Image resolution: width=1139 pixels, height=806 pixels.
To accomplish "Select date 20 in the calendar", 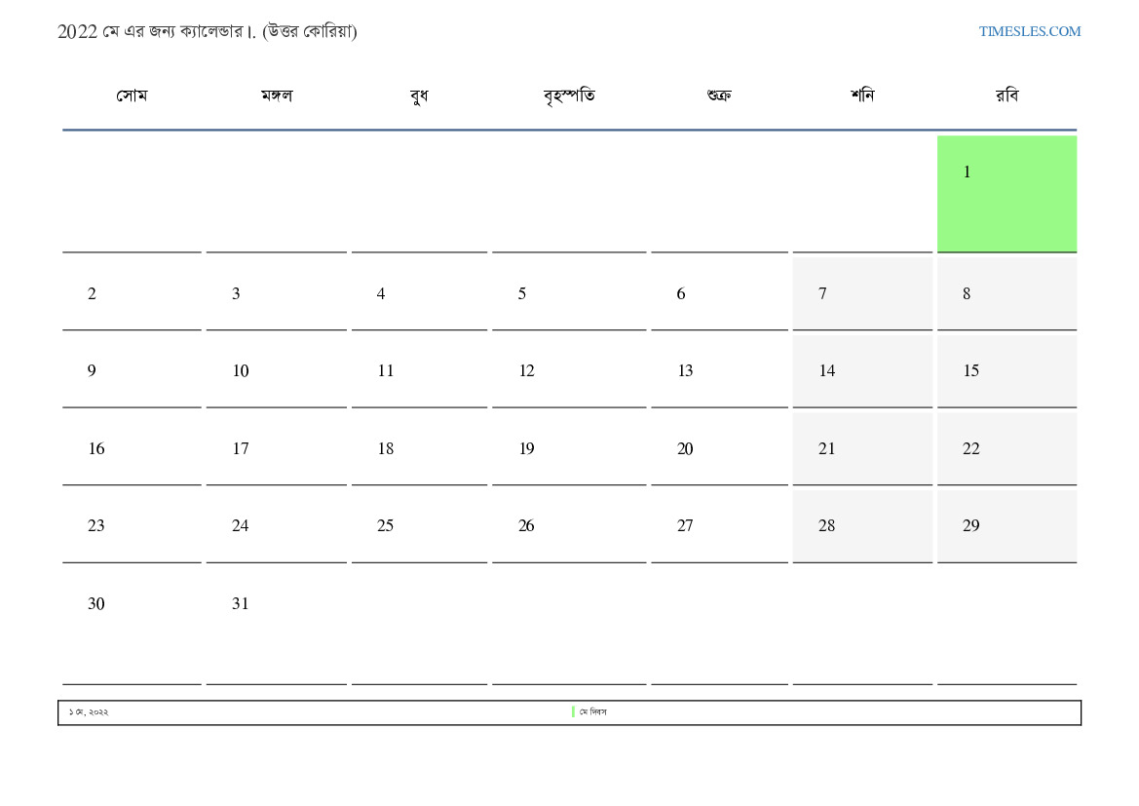I will point(719,448).
